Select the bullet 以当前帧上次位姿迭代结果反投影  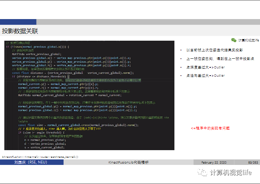coord(214,50)
